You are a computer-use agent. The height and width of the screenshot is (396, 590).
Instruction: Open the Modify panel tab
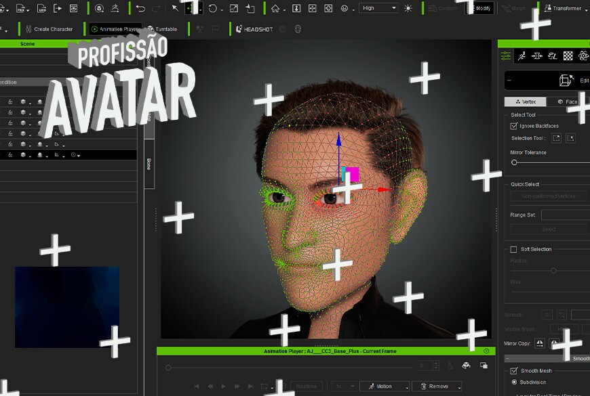coord(481,8)
